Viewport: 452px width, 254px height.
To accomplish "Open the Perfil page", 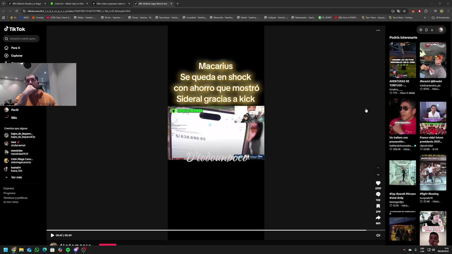I will tap(14, 110).
